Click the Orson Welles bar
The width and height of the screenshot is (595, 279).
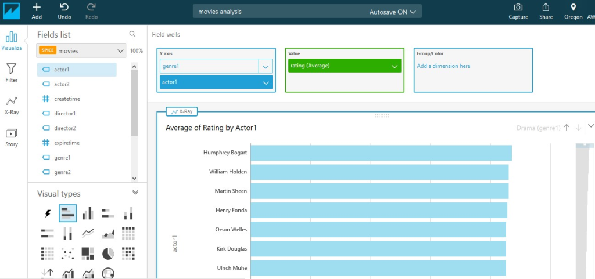pyautogui.click(x=378, y=230)
